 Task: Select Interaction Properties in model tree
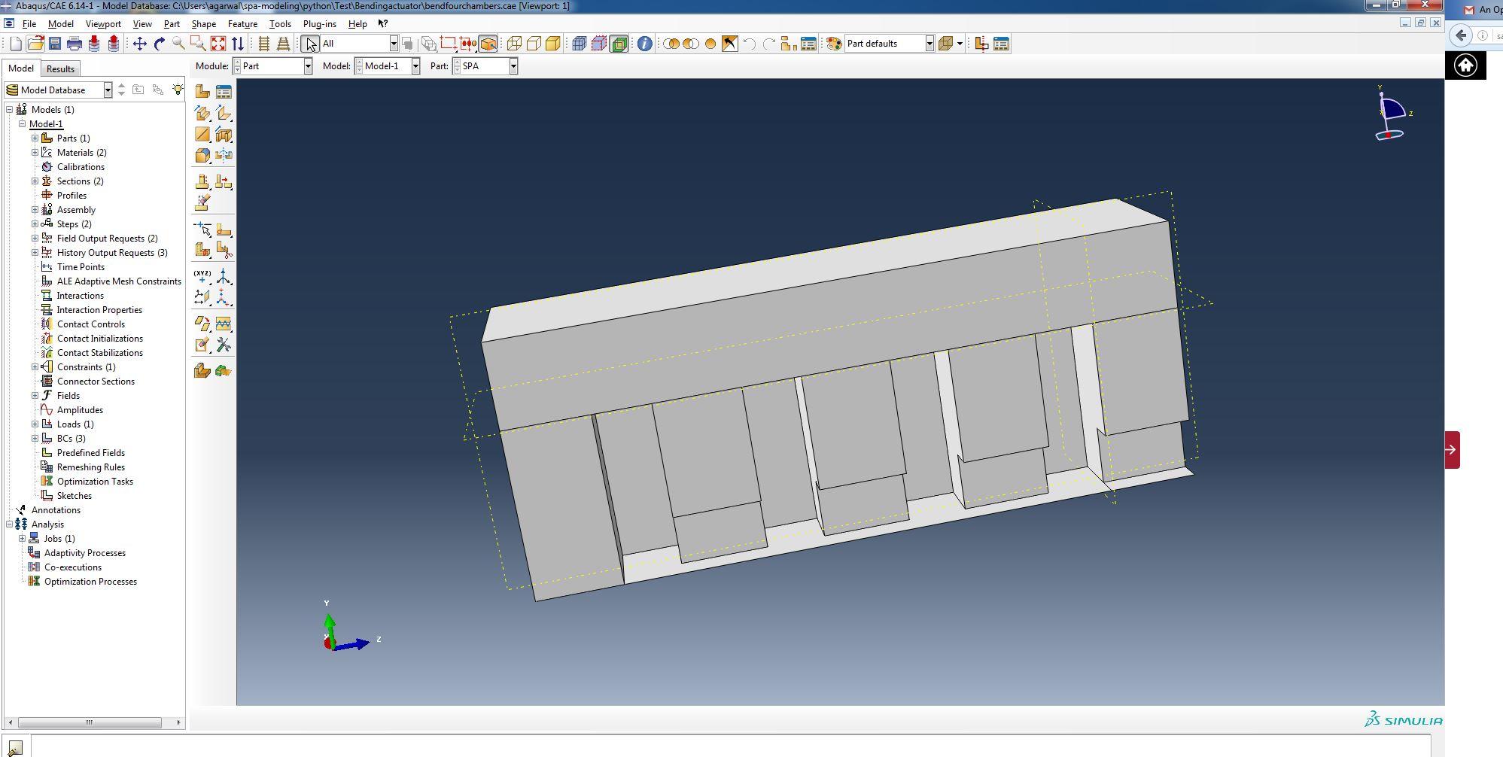pos(99,310)
